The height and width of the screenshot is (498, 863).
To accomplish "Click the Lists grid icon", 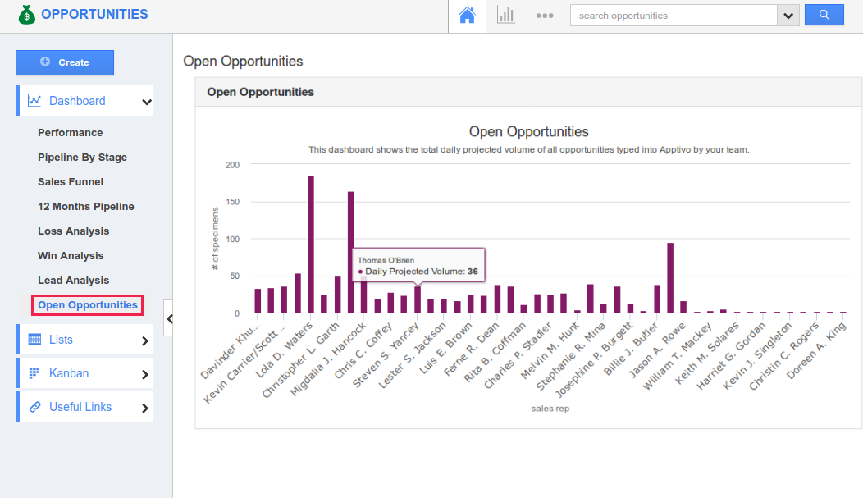I will [34, 340].
